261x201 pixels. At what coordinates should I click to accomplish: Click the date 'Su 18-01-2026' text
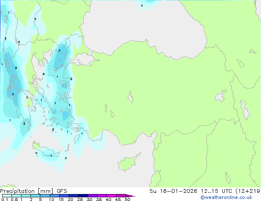(173, 191)
